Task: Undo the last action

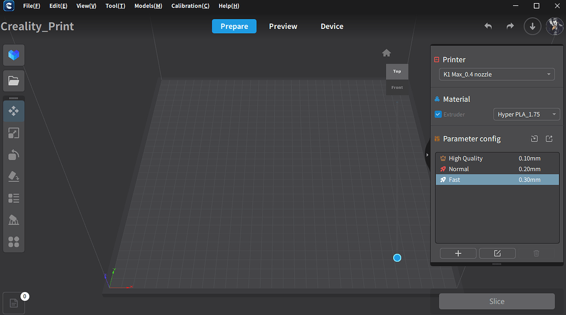Action: (x=488, y=26)
